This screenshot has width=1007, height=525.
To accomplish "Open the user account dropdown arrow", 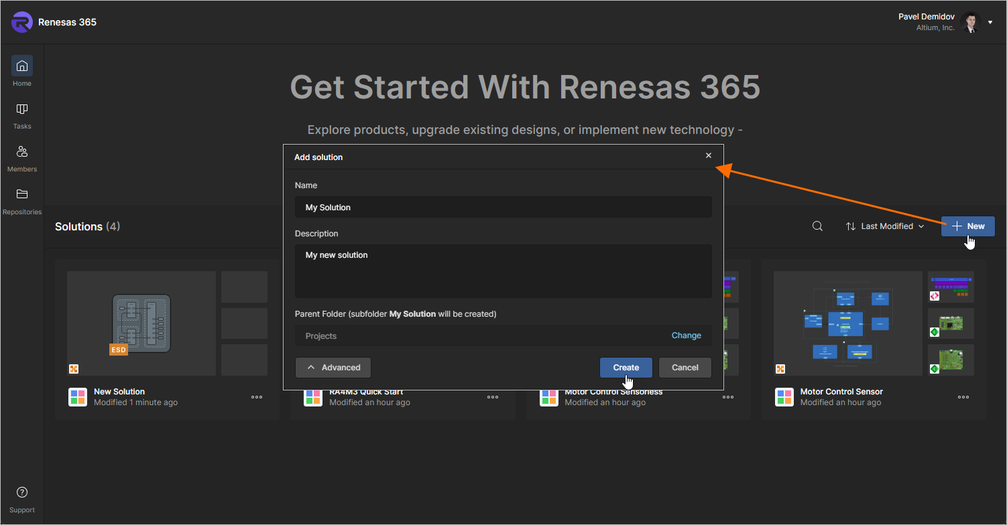I will [x=990, y=22].
